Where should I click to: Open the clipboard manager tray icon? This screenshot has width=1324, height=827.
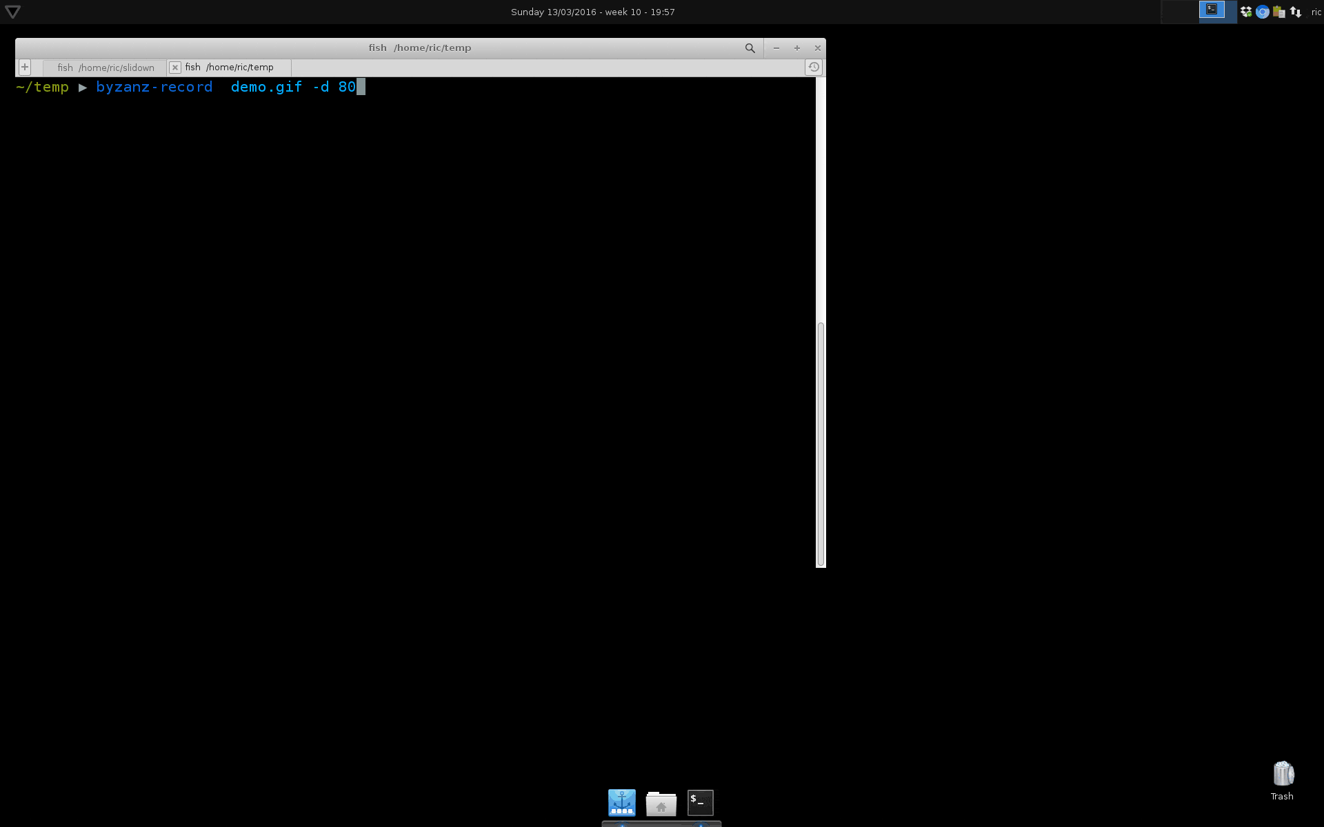[x=1279, y=12]
